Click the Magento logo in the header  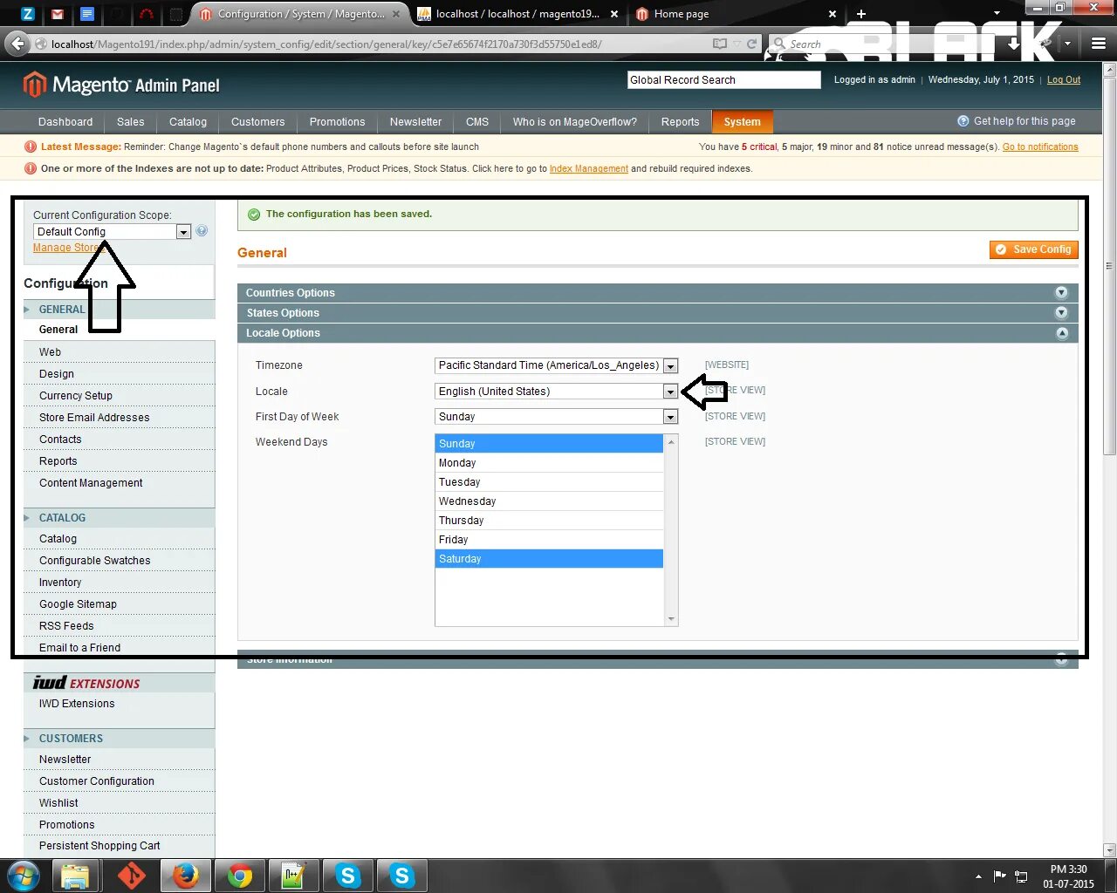120,85
